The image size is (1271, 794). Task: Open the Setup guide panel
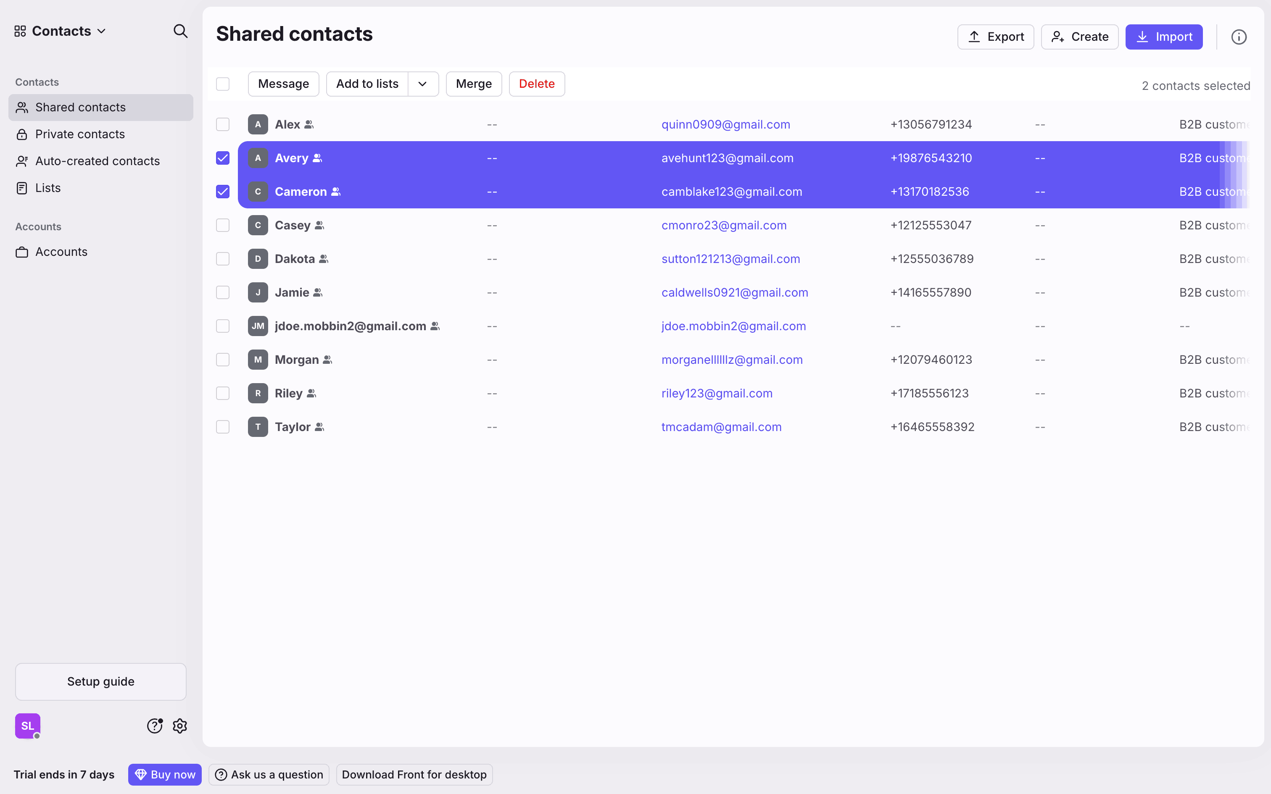[x=101, y=681]
